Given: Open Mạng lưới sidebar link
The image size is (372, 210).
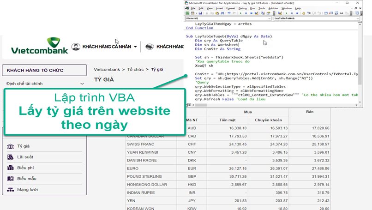Looking at the screenshot, I should [x=27, y=189].
